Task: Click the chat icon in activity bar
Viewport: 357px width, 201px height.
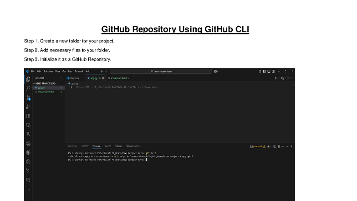Action: pos(28,180)
